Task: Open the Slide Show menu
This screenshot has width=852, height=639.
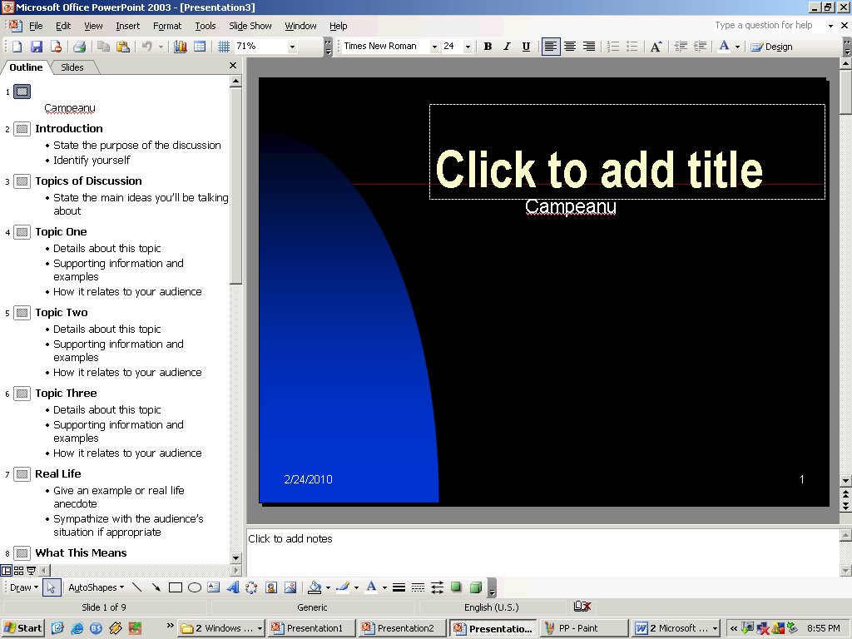Action: 250,26
